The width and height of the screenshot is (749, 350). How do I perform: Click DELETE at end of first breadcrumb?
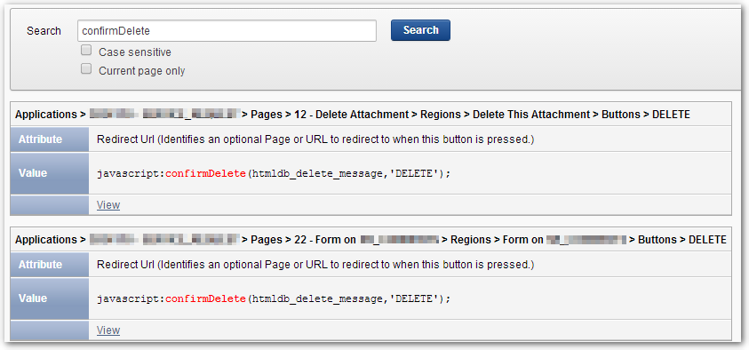click(671, 115)
